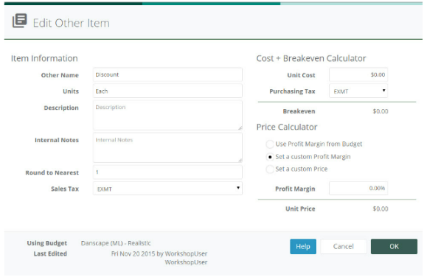Click the Other Name field containing Discount
This screenshot has height=280, width=424.
click(167, 74)
